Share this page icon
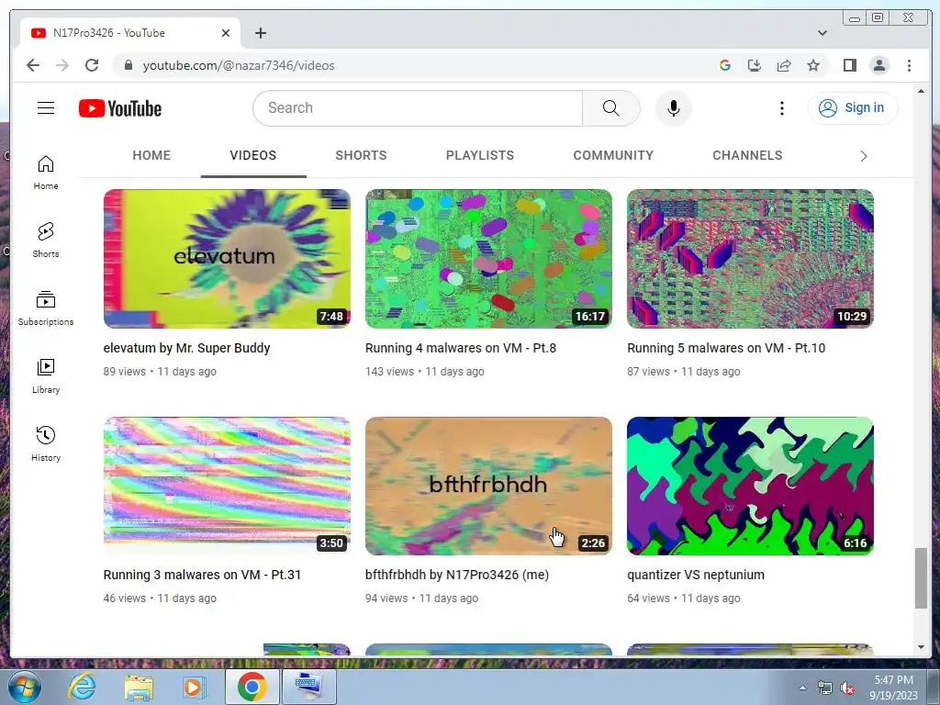The image size is (940, 705). [x=784, y=65]
